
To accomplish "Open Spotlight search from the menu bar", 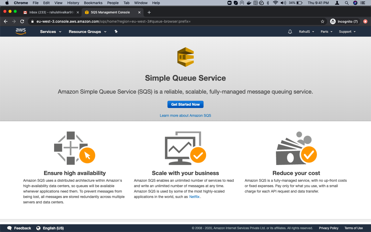I will click(347, 3).
